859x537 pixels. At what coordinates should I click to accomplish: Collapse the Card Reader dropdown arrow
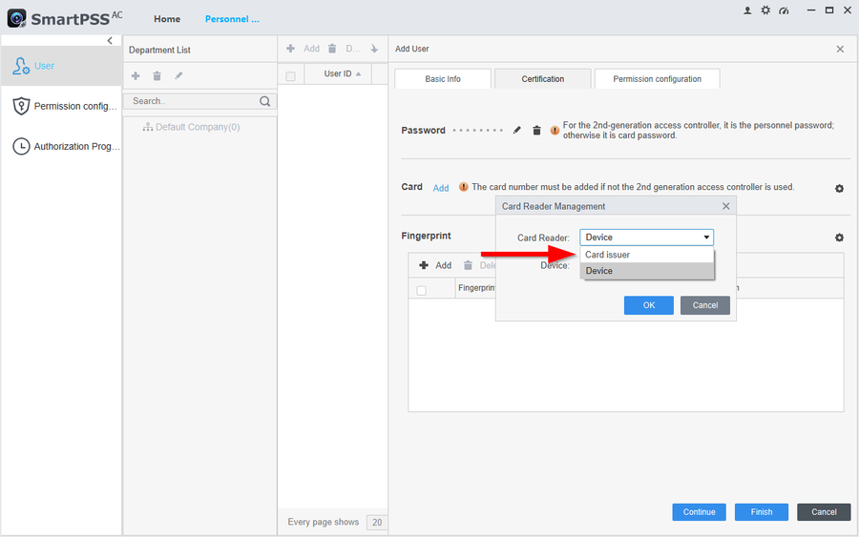[x=706, y=238]
